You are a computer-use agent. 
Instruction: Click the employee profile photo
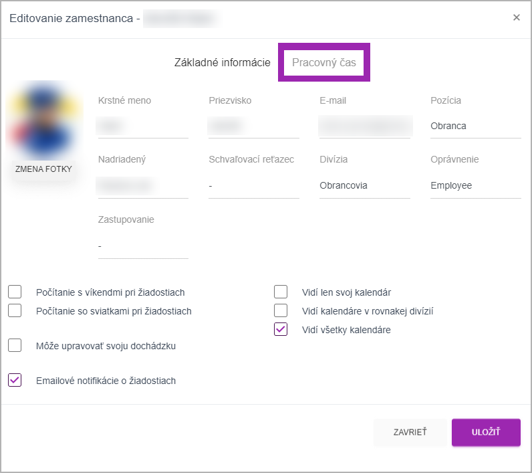(44, 121)
